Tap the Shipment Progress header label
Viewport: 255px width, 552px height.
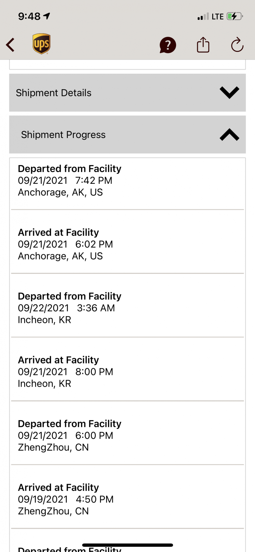pyautogui.click(x=63, y=135)
